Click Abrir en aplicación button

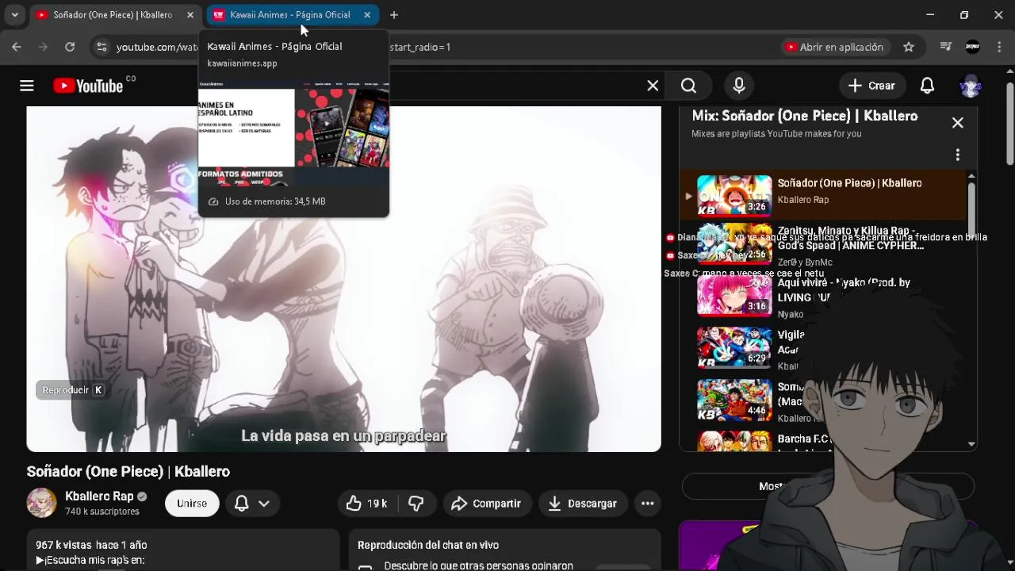pos(833,47)
